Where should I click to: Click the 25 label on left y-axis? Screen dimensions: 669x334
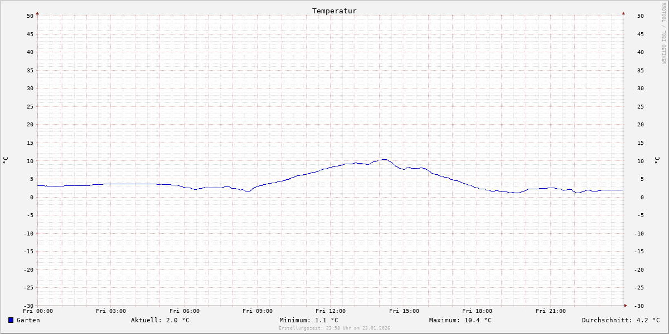pyautogui.click(x=30, y=107)
